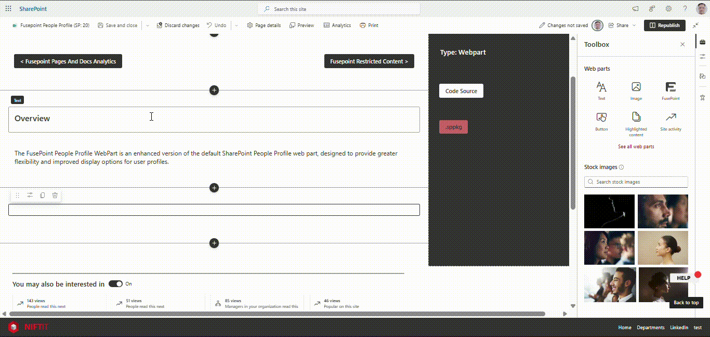Open Analytics from the command bar
This screenshot has height=337, width=710.
point(337,25)
